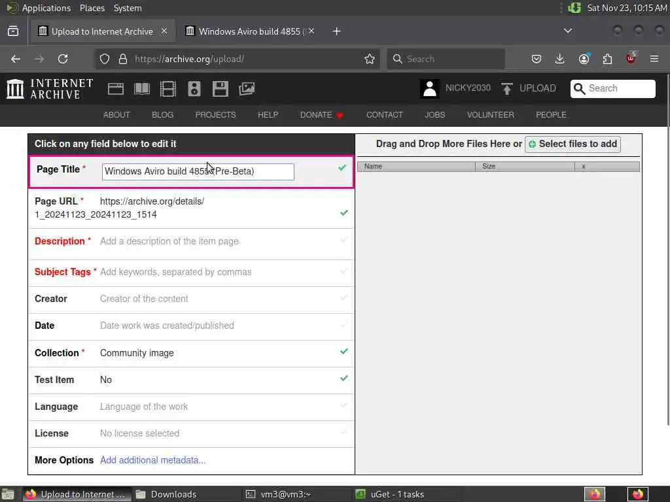Open the Firefox hamburger menu
The width and height of the screenshot is (670, 502).
654,59
